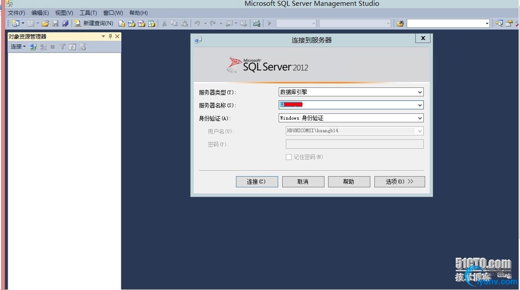Click the Activity Monitor icon

pos(256,23)
